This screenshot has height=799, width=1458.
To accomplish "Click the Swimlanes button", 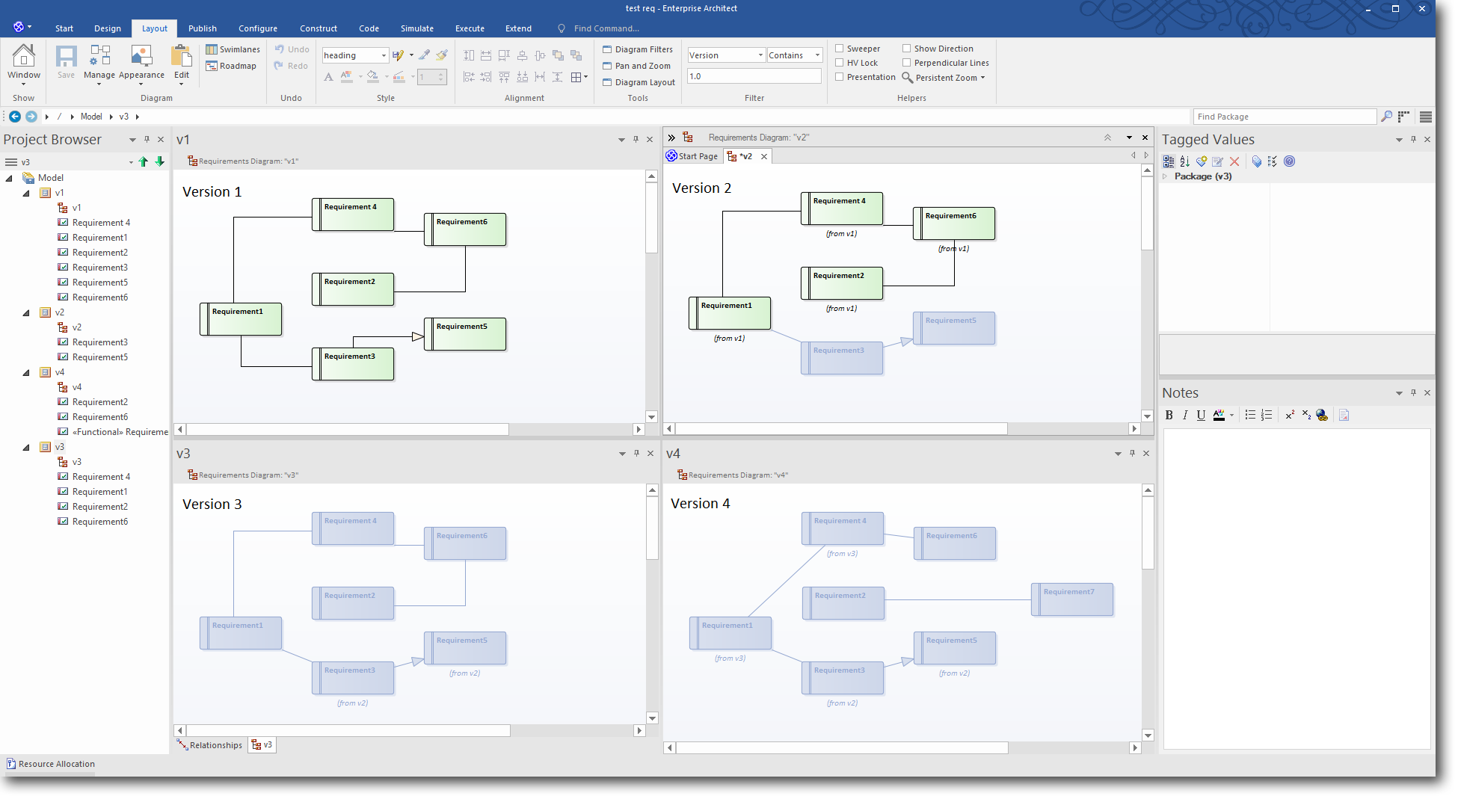I will (x=233, y=49).
